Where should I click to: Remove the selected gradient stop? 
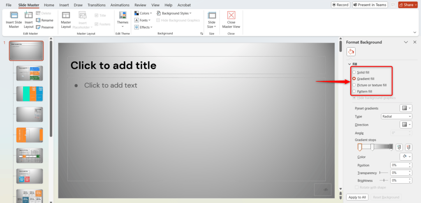tap(408, 147)
